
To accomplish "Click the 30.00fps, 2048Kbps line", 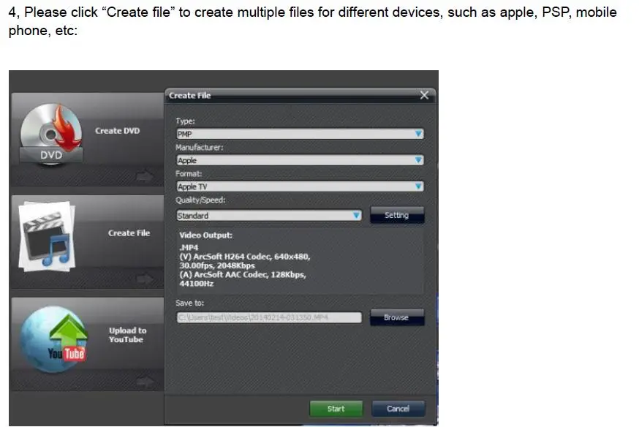I will tap(217, 265).
